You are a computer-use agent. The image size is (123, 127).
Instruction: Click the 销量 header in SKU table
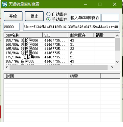104,35
